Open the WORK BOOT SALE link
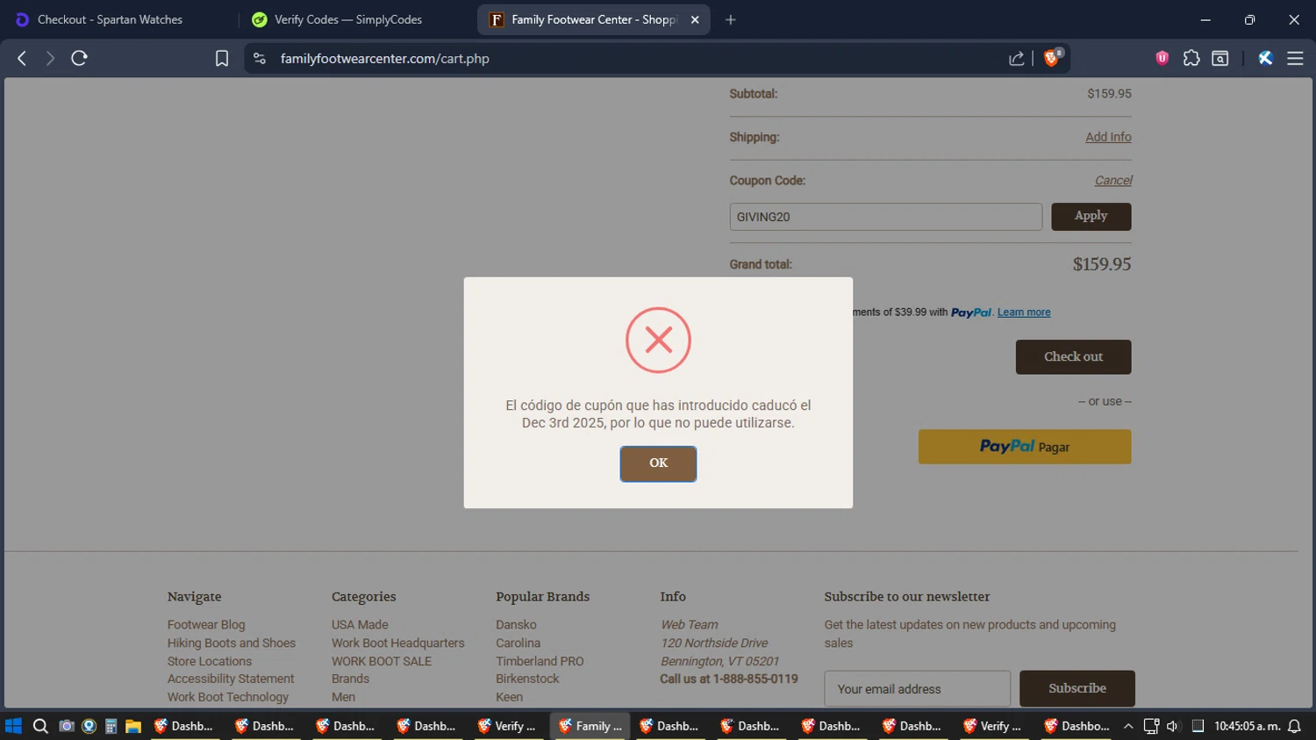Viewport: 1316px width, 740px height. coord(382,661)
